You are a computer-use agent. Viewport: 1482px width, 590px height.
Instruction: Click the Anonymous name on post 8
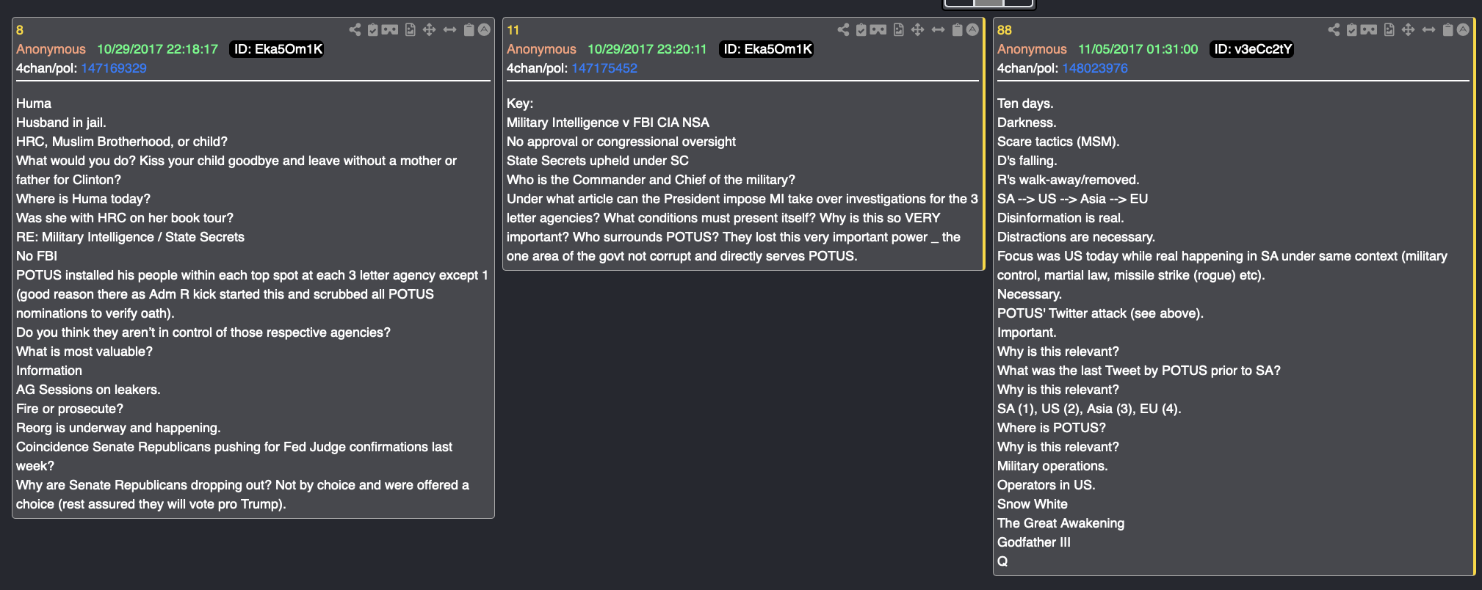51,49
